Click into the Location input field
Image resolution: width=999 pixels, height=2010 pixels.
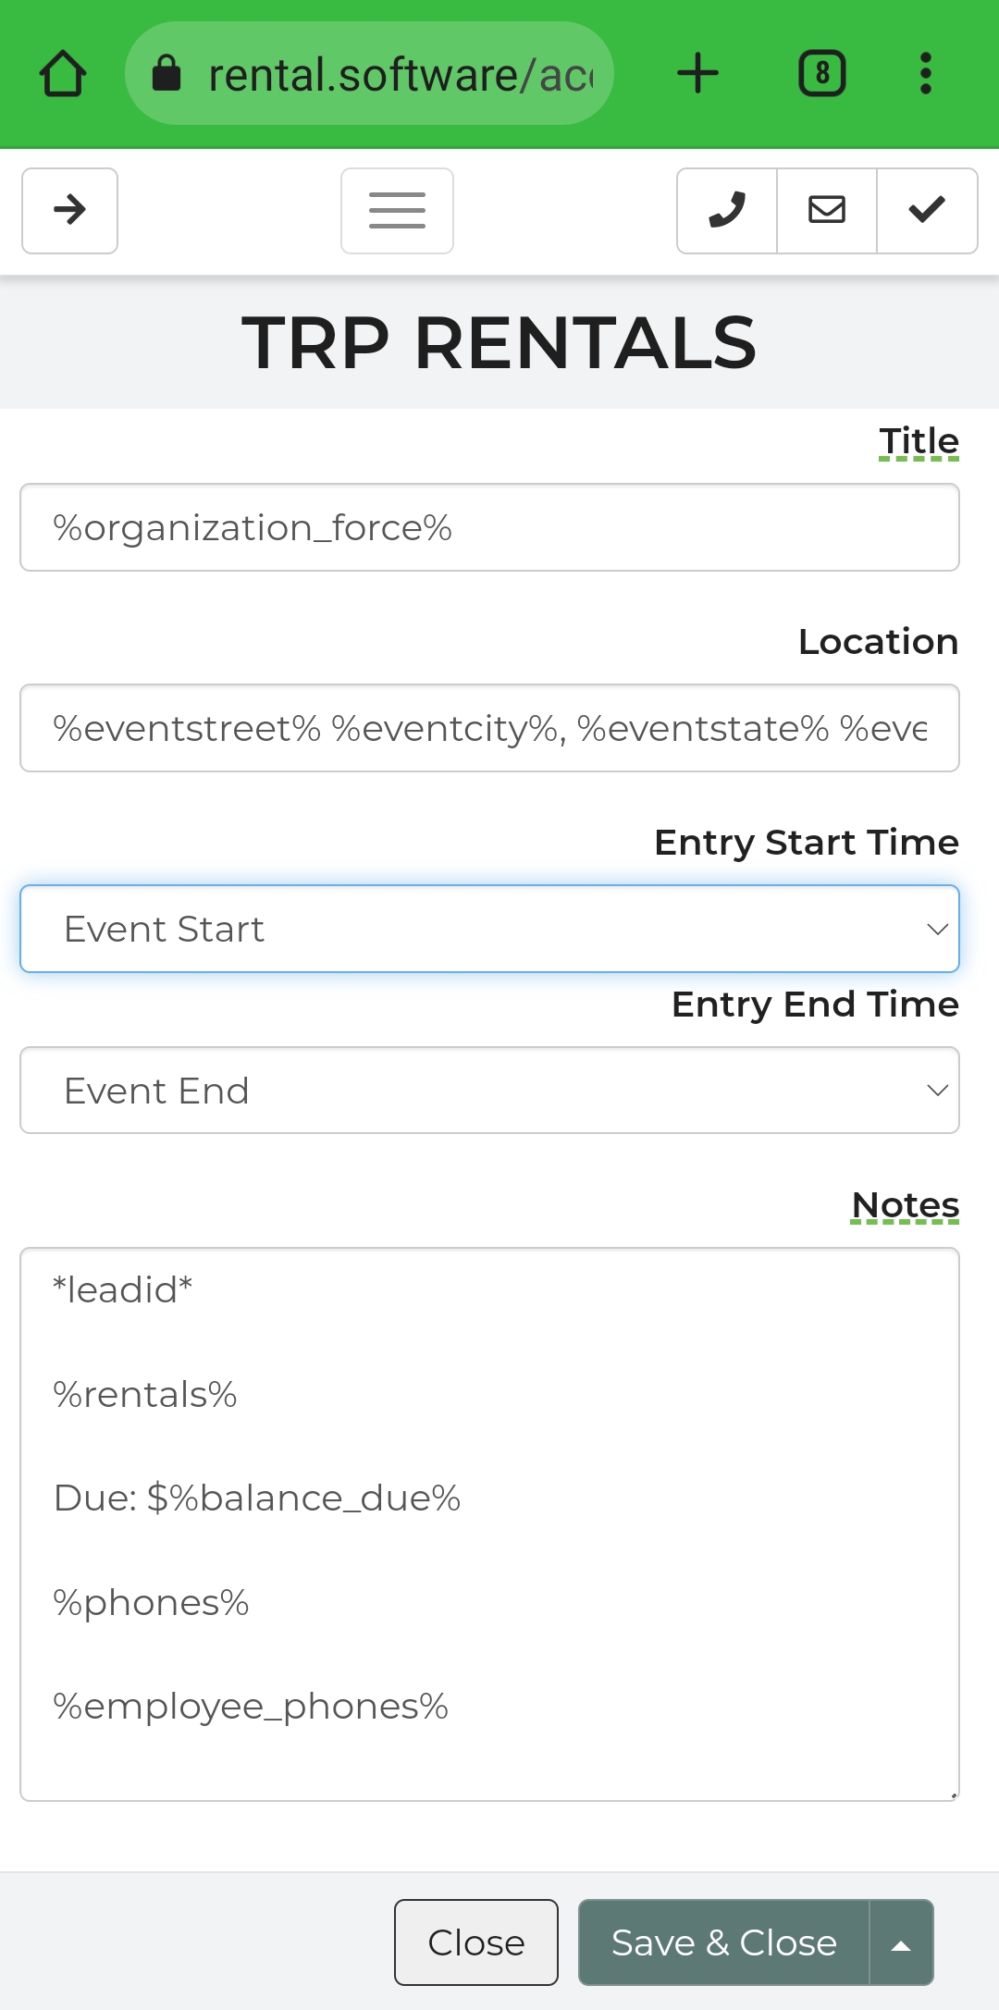coord(489,728)
